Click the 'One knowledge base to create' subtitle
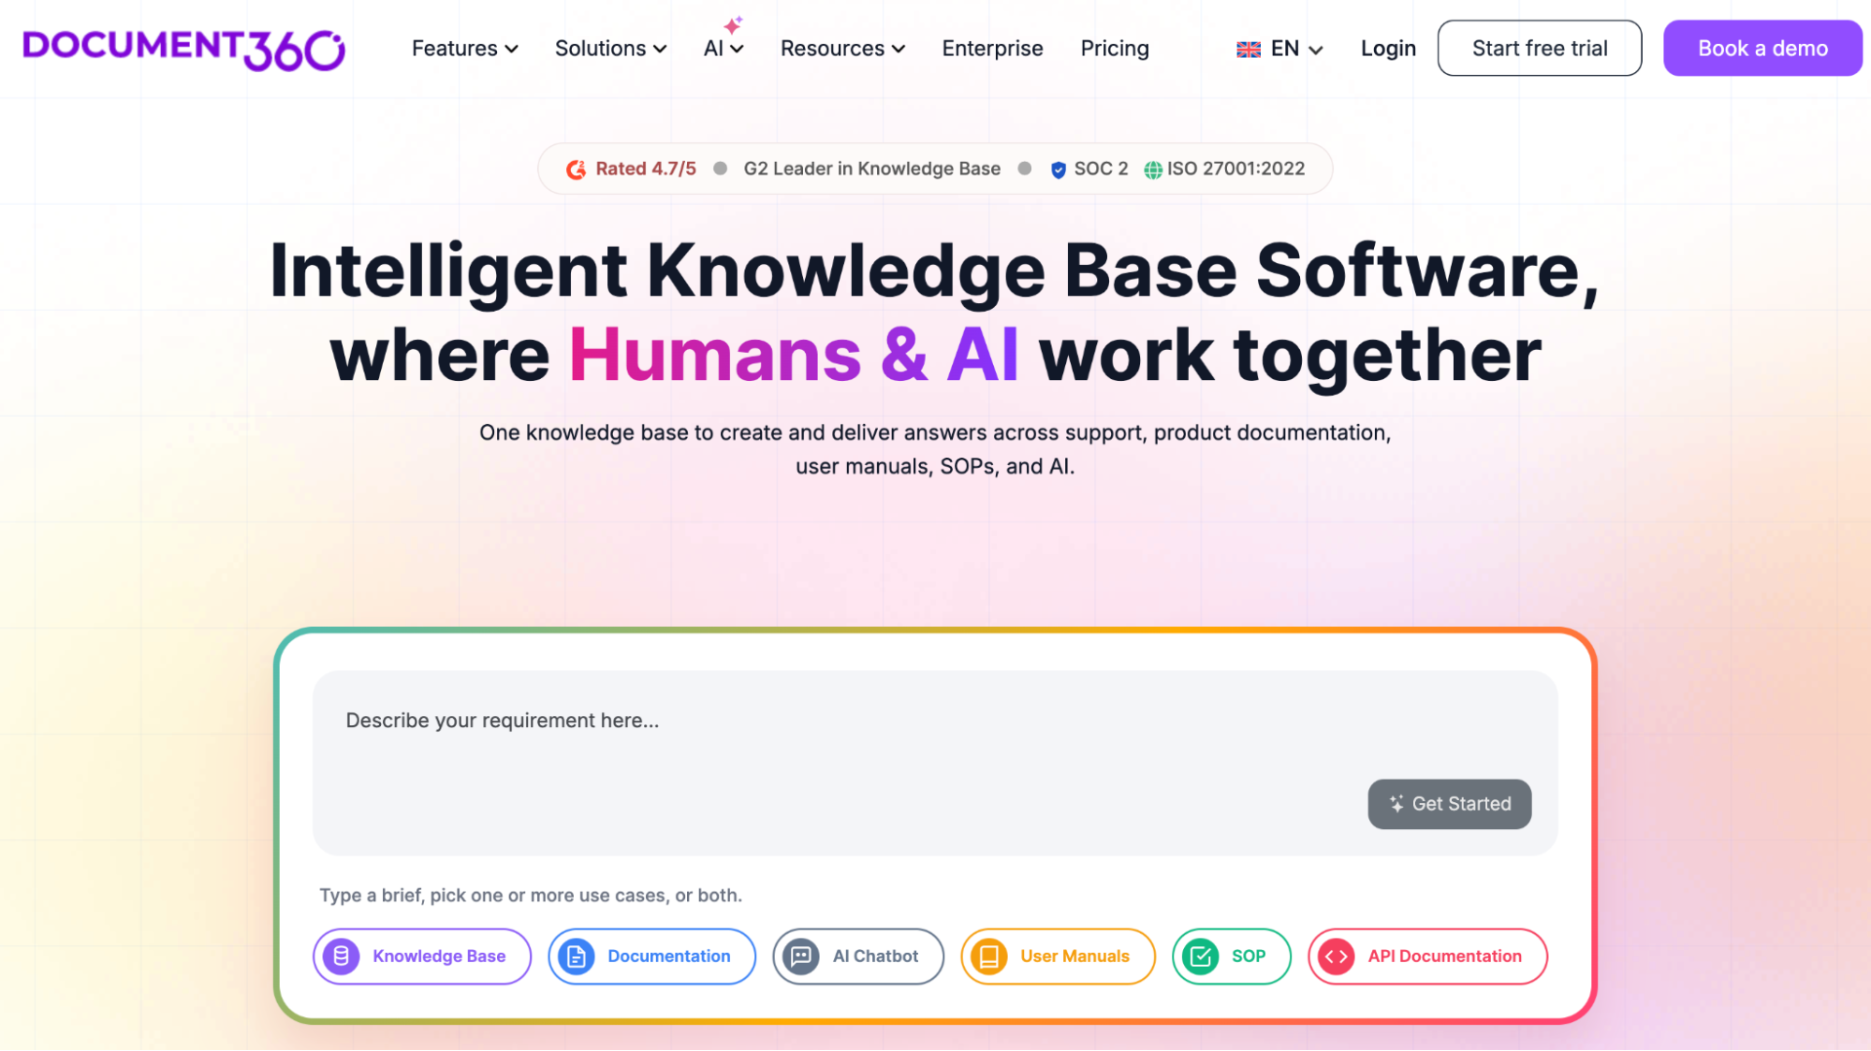 click(935, 450)
